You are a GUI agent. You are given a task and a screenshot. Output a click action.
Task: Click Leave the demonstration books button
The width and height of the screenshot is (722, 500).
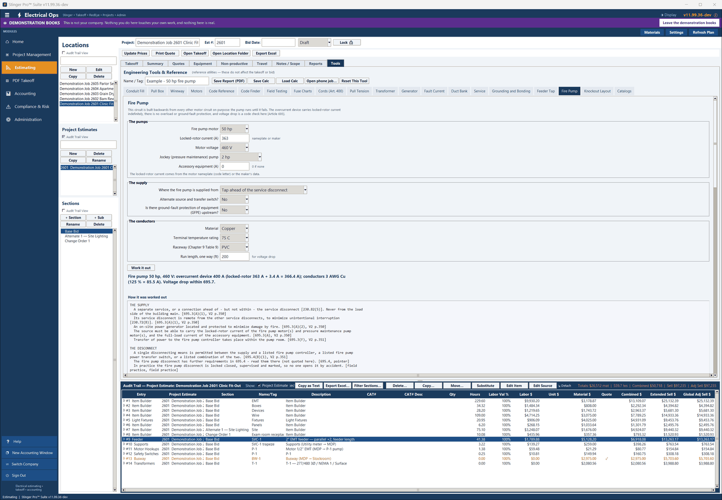tap(689, 23)
